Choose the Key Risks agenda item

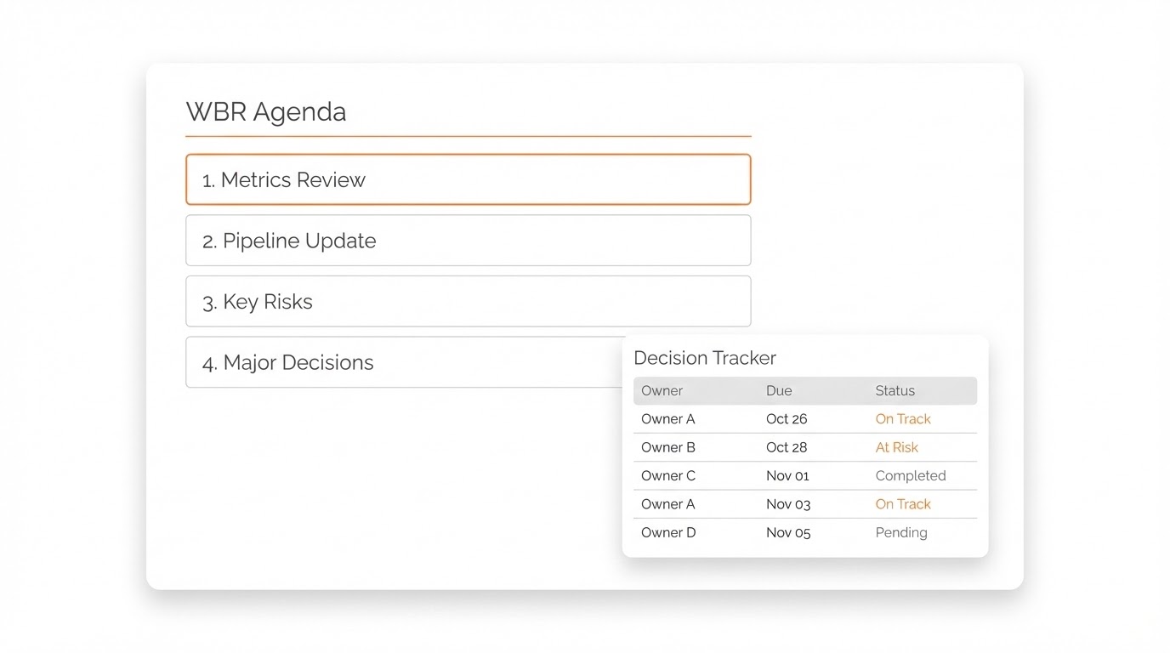468,302
